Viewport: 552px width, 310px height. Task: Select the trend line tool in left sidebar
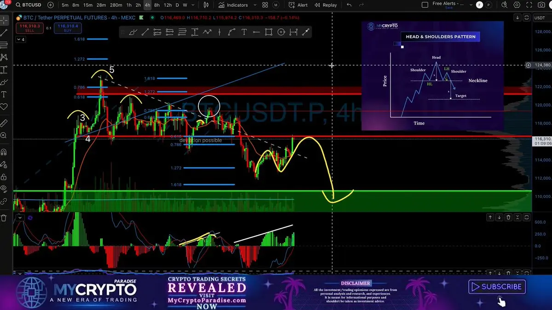coord(4,33)
